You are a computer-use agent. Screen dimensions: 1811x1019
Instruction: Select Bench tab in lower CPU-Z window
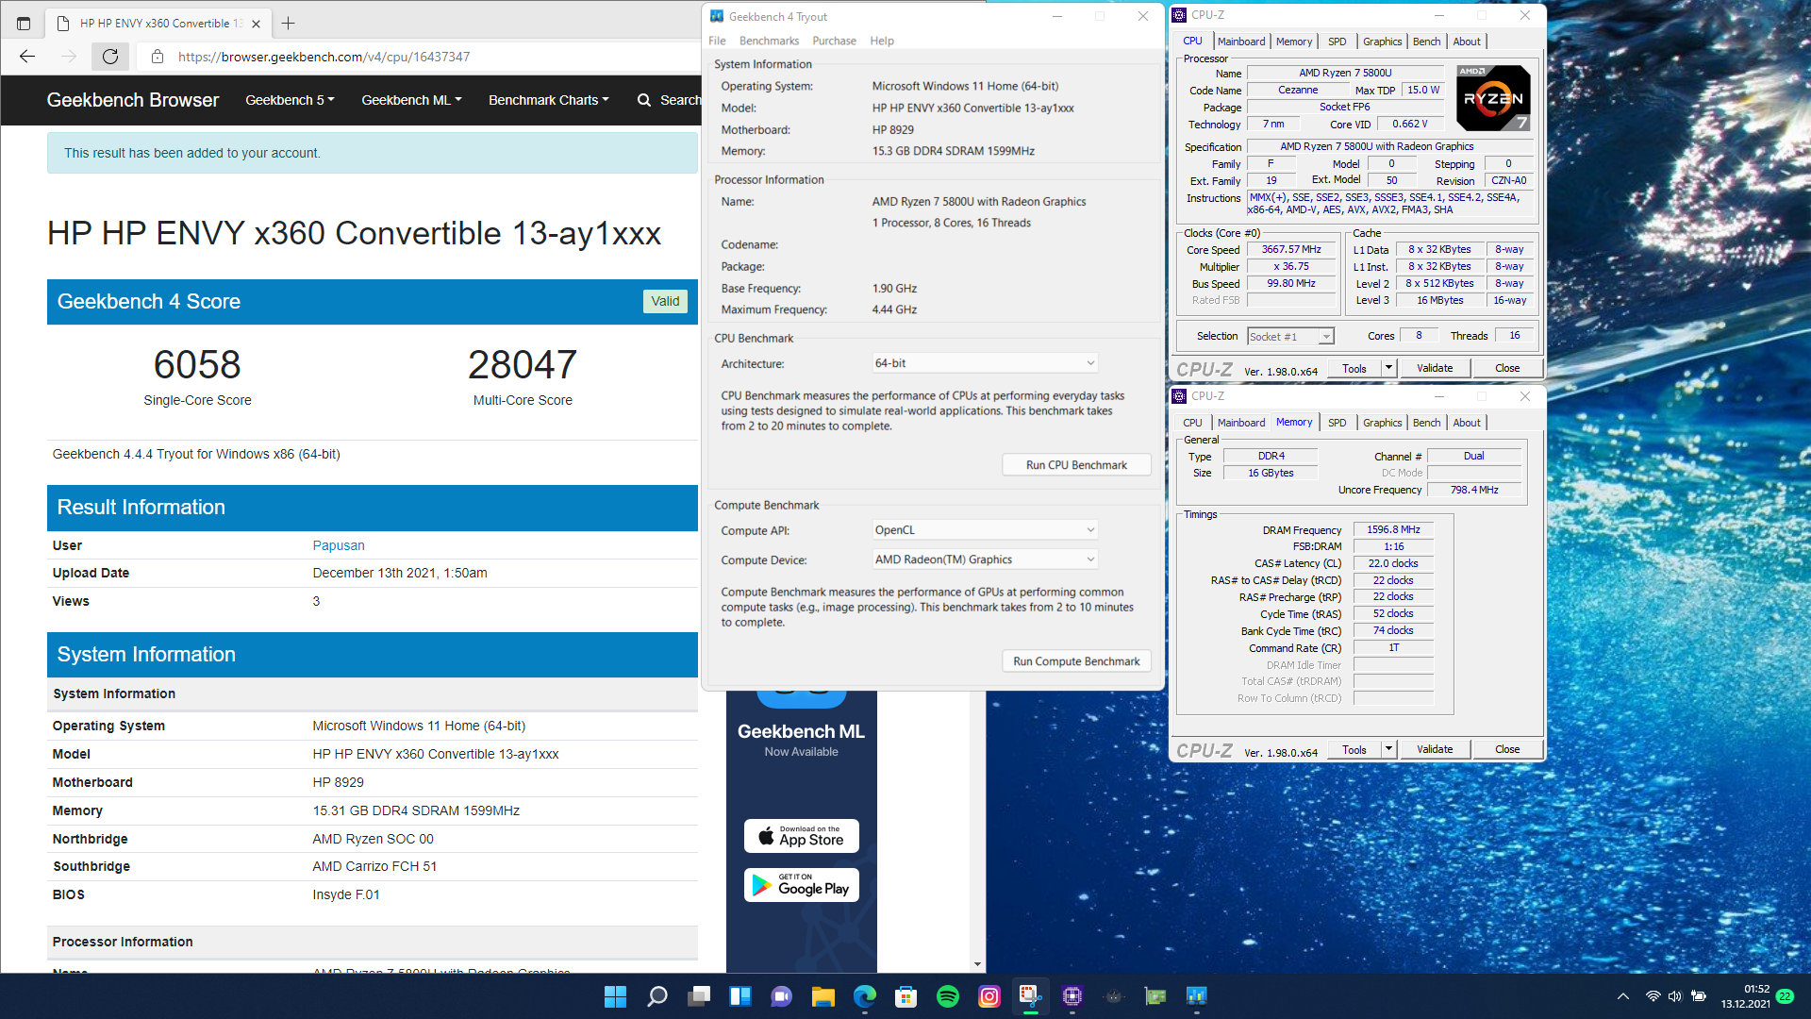click(x=1426, y=423)
